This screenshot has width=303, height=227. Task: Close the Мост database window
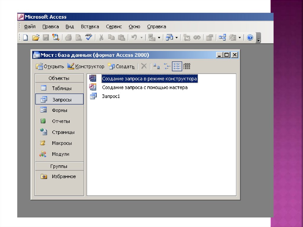pyautogui.click(x=235, y=55)
